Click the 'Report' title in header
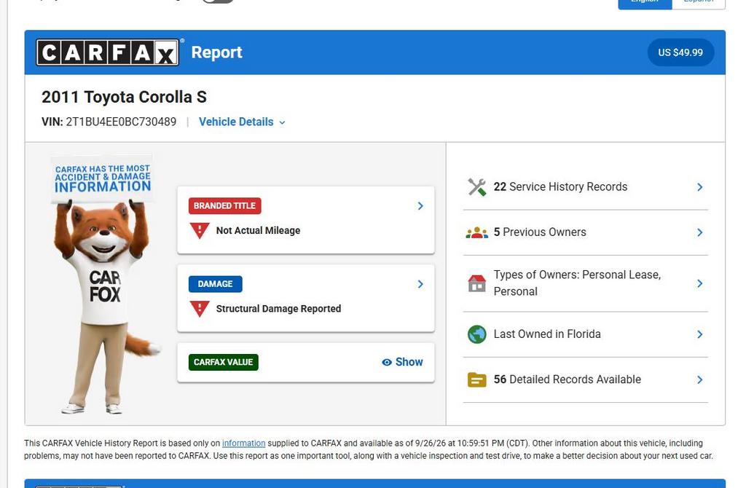The height and width of the screenshot is (488, 746). (216, 52)
